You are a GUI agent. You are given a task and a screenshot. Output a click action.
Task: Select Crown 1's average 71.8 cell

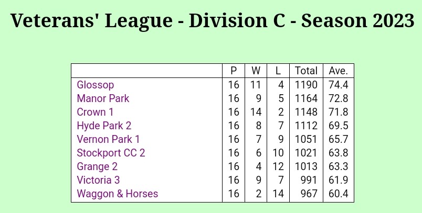pyautogui.click(x=339, y=112)
